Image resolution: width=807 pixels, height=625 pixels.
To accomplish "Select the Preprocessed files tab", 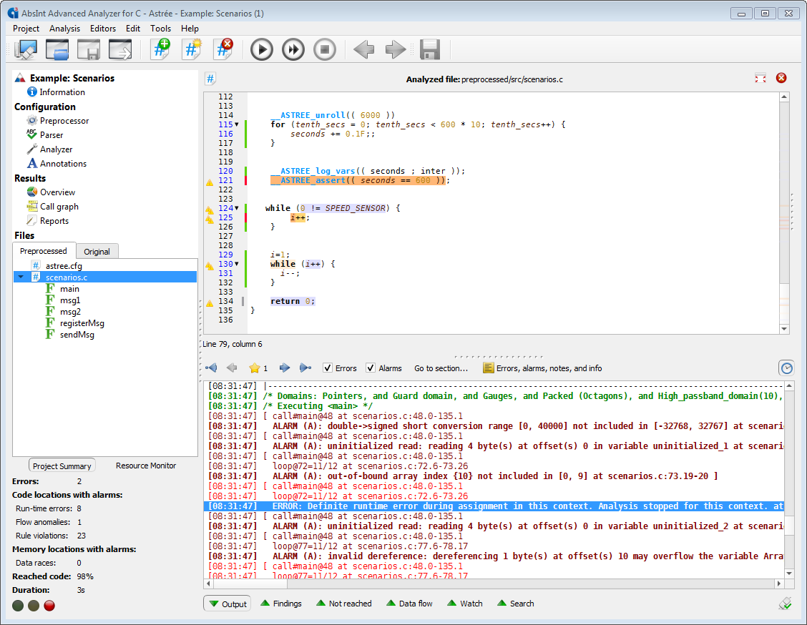I will coord(44,251).
